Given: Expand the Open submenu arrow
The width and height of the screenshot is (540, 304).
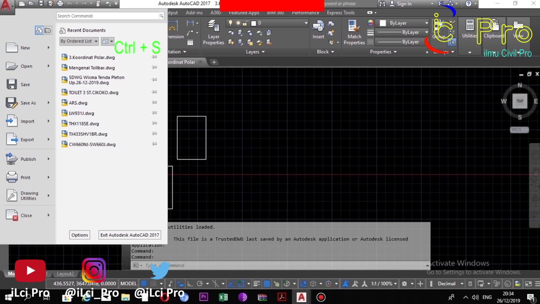Looking at the screenshot, I should pos(49,66).
